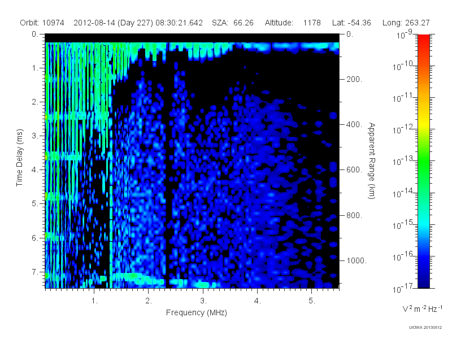This screenshot has height=339, width=452.
Task: Click the altitude value '1178'
Action: coord(312,23)
